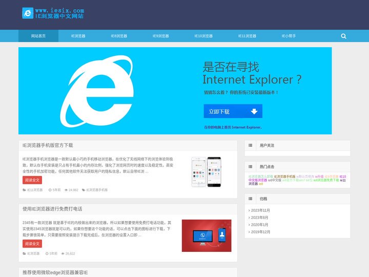Click the 归档 widget heading
369x277 pixels.
tap(263, 199)
